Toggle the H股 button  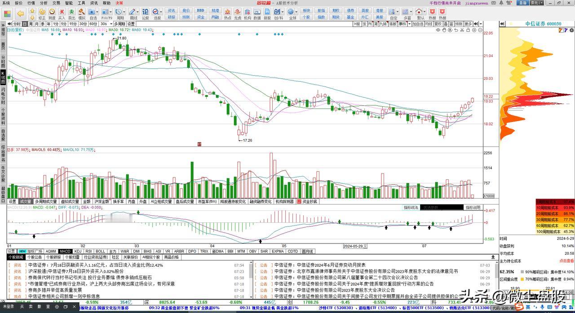tap(357, 24)
